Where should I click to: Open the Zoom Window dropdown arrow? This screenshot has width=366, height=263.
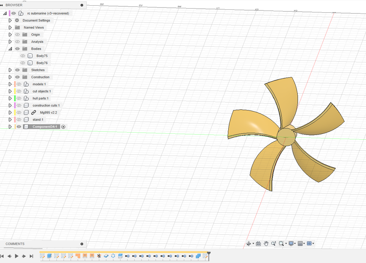click(x=286, y=243)
